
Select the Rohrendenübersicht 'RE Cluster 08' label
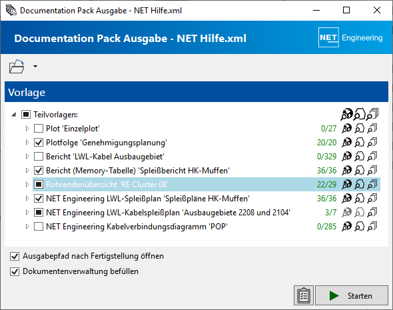(x=107, y=185)
